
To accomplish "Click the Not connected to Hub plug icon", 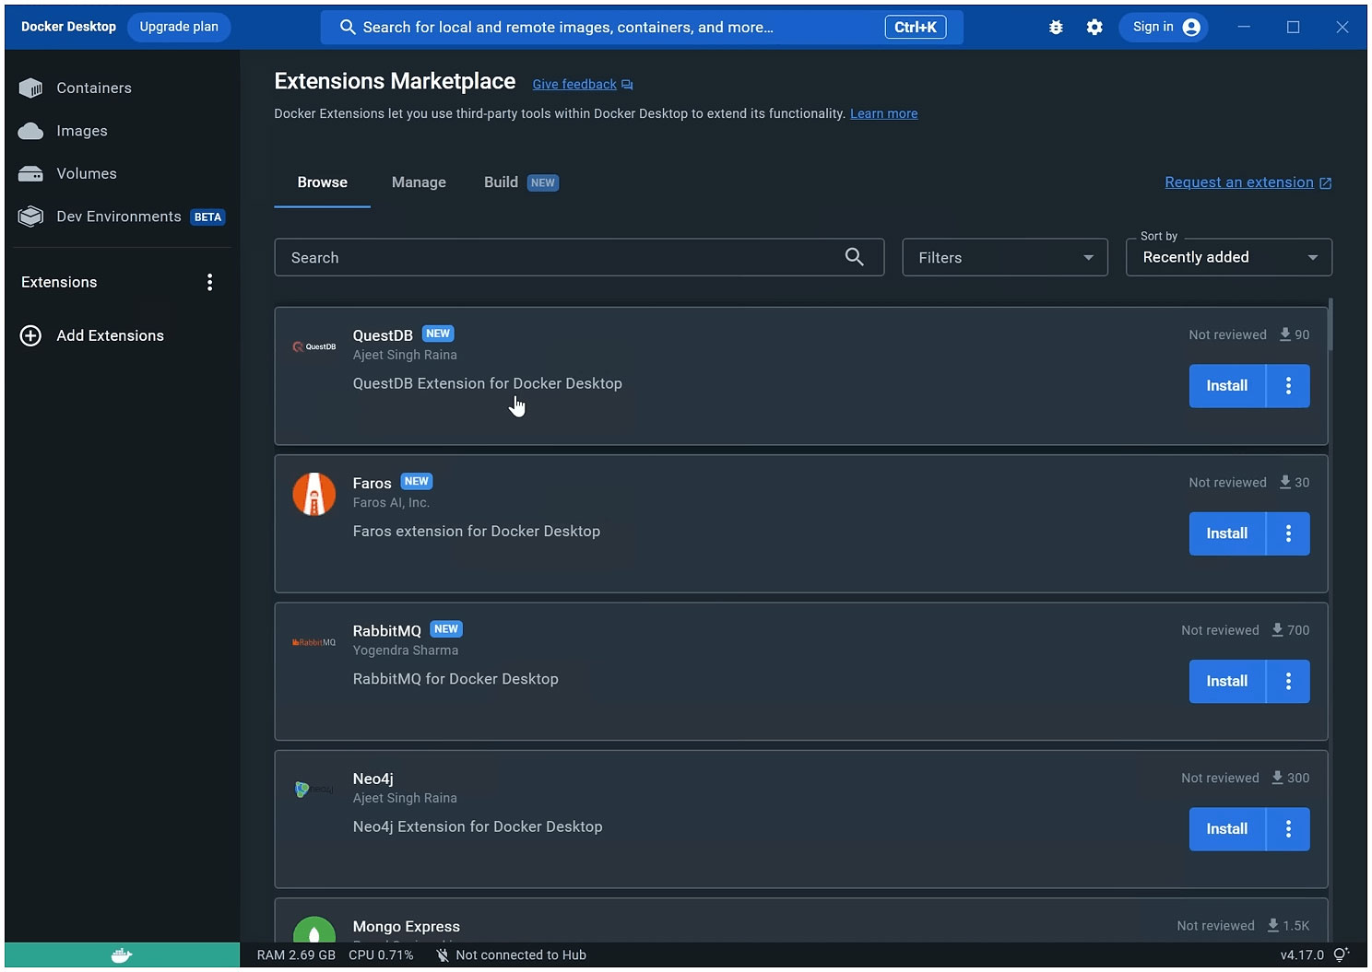I will point(443,955).
